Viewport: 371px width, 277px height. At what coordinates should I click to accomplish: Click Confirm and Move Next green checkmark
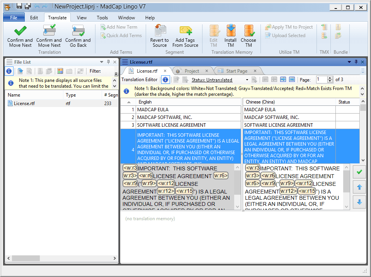20,31
